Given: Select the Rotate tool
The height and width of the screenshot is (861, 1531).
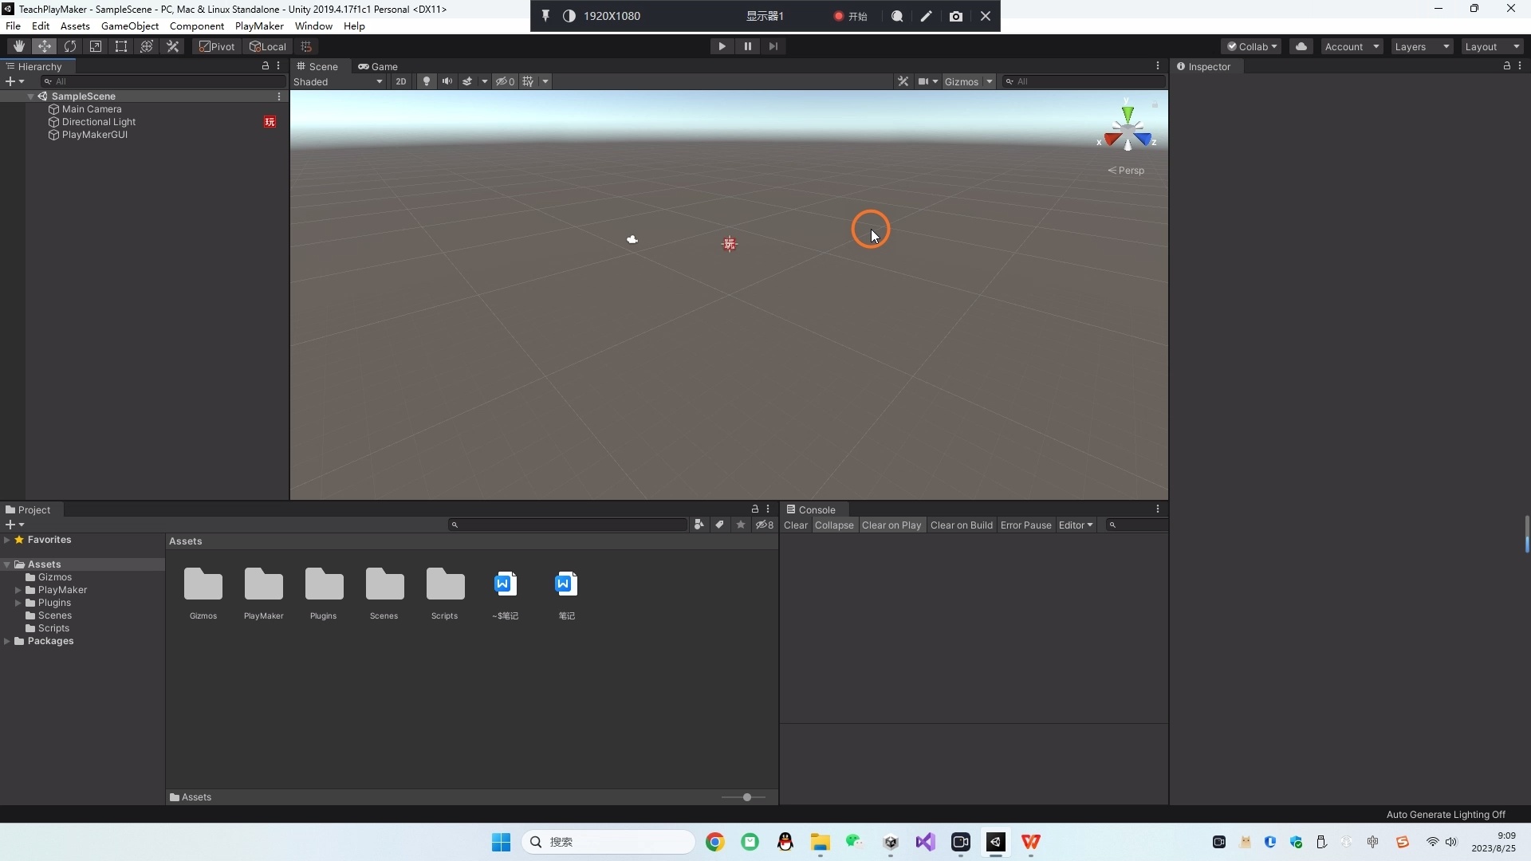Looking at the screenshot, I should (x=70, y=45).
